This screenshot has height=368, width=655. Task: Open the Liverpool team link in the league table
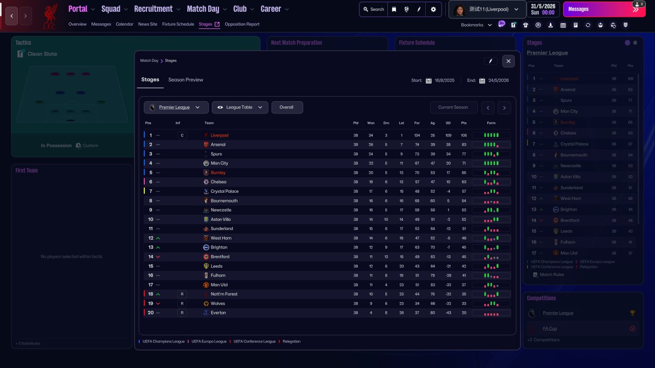pos(220,135)
